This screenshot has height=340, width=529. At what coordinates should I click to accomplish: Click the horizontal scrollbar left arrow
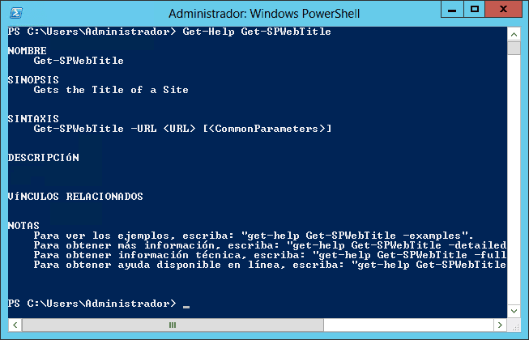[15, 325]
